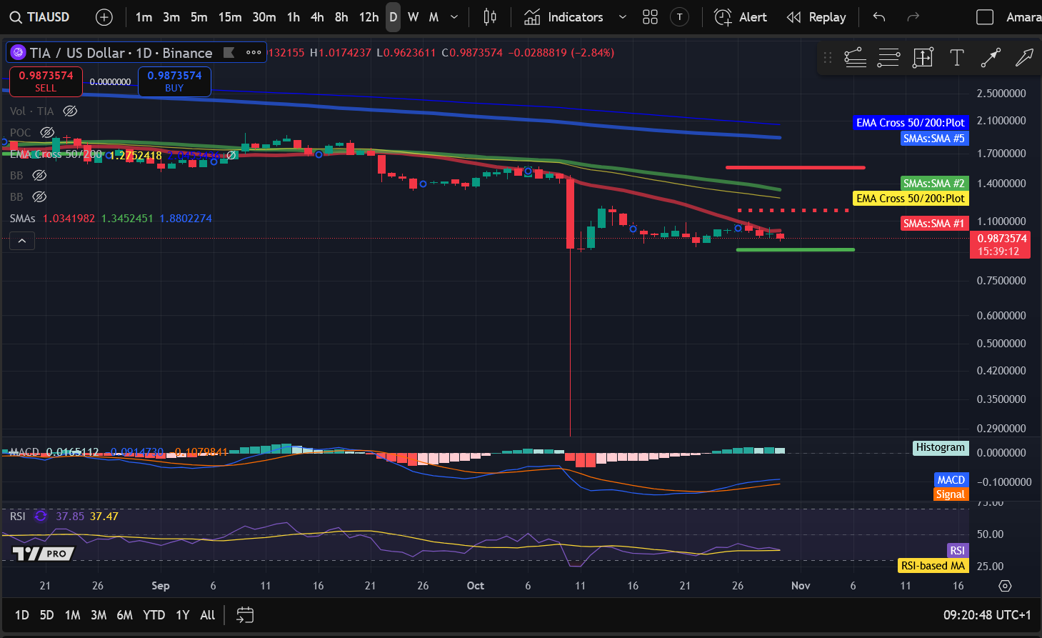Click the red SELL price button
Screen dimensions: 1042x638
coord(46,81)
